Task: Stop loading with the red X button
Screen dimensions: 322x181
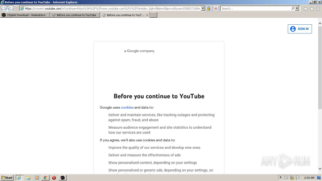Action: click(216, 9)
